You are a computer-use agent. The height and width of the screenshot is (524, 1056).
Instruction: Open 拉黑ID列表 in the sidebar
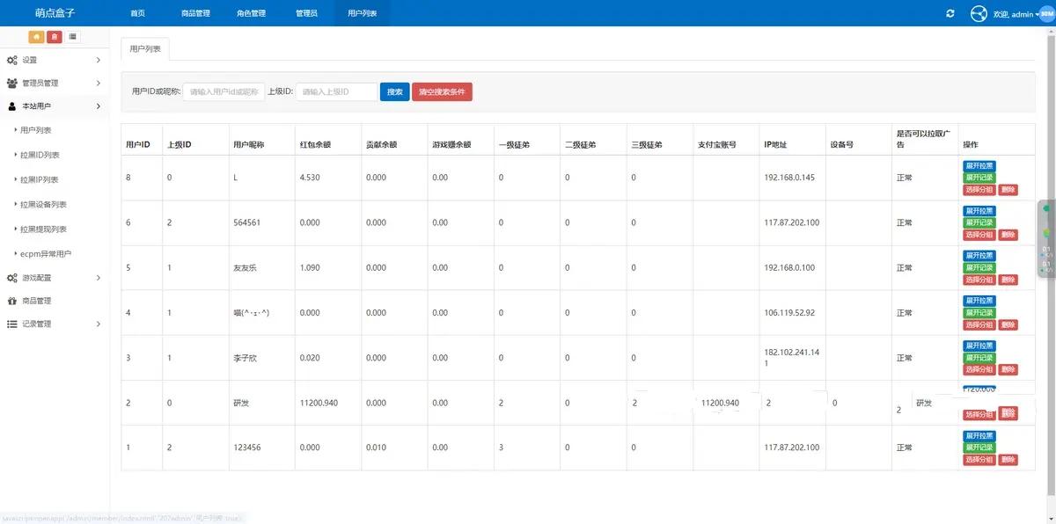coord(40,155)
